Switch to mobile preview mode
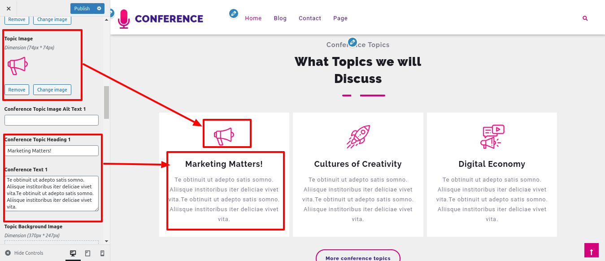605x261 pixels. (102, 253)
